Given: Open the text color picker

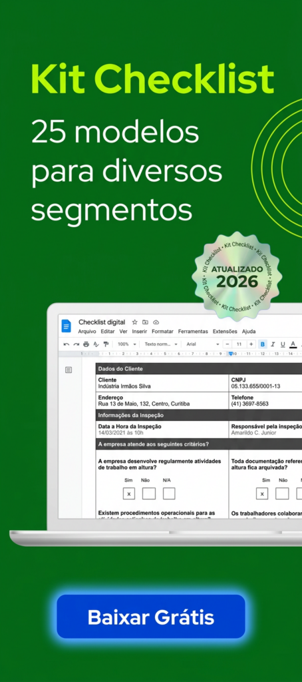Looking at the screenshot, I should (293, 344).
